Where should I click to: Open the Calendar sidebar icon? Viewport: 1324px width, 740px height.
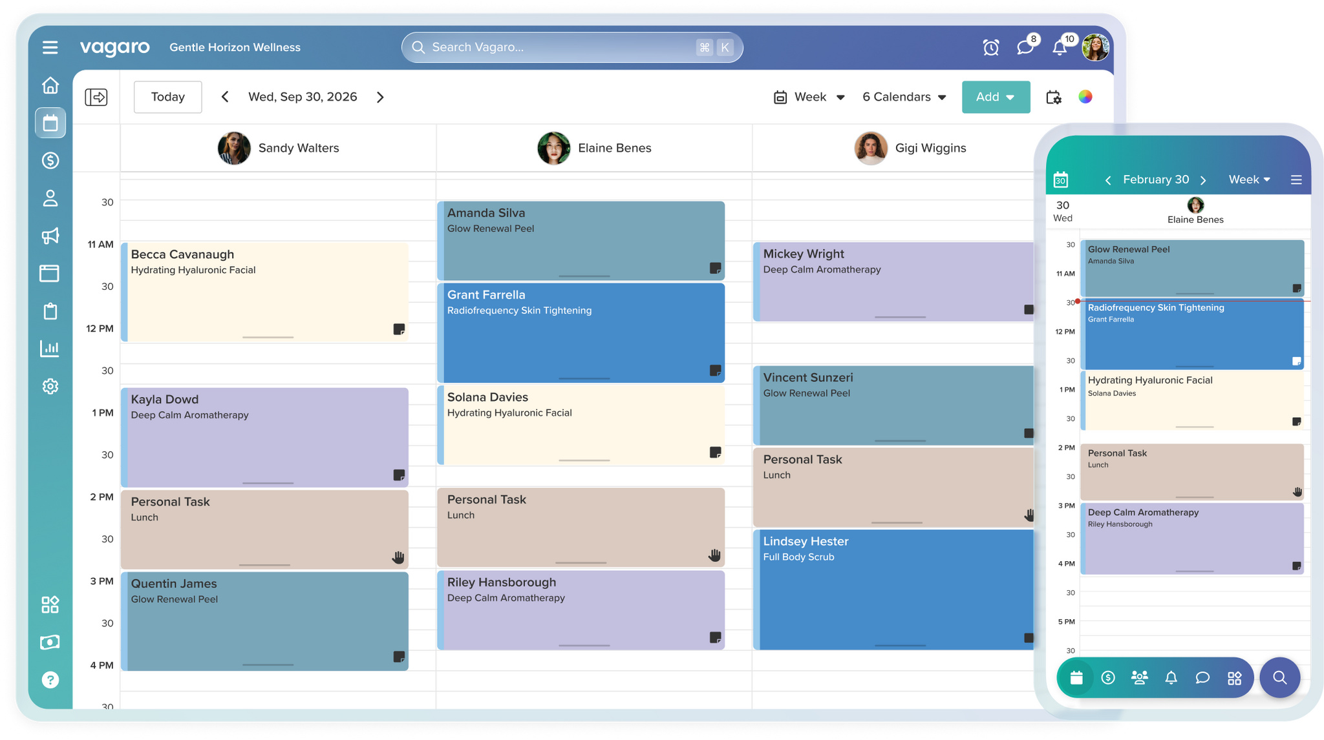click(x=50, y=123)
